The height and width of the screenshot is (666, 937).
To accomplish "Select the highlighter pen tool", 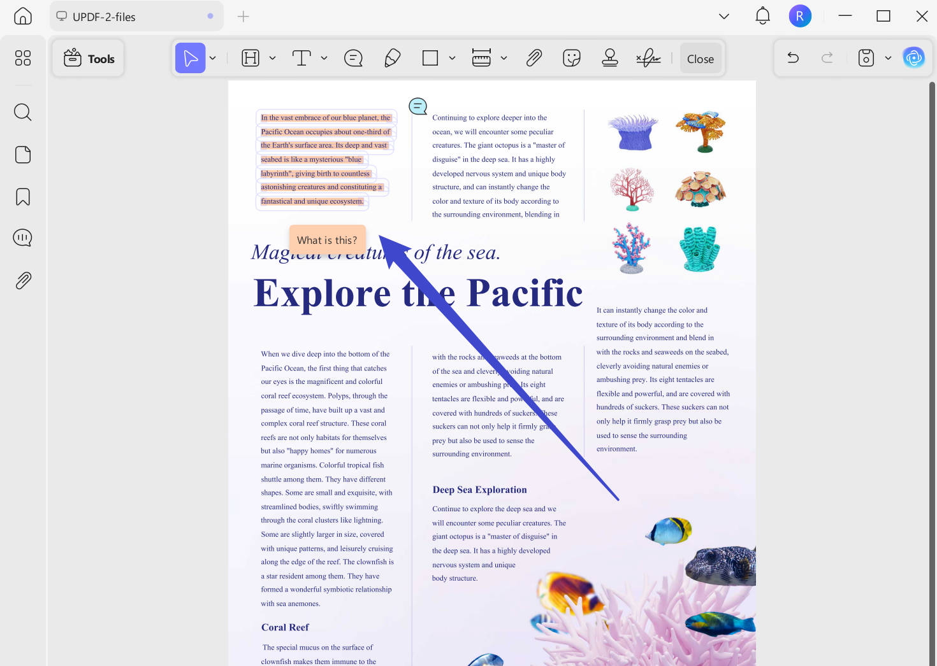I will coord(393,59).
